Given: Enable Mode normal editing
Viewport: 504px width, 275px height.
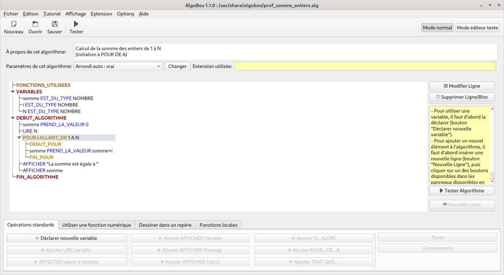Looking at the screenshot, I should pyautogui.click(x=437, y=28).
